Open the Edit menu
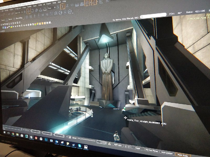The width and height of the screenshot is (210, 157). pos(2,11)
